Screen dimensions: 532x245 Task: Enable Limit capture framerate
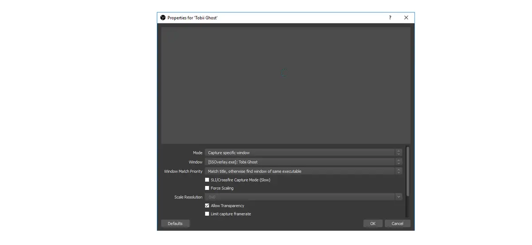pos(207,214)
